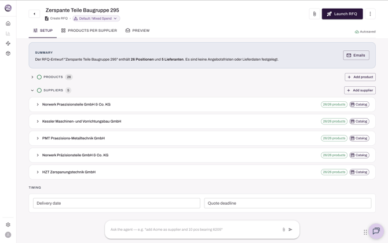This screenshot has height=243, width=388.
Task: Launch the RFQ
Action: 342,14
